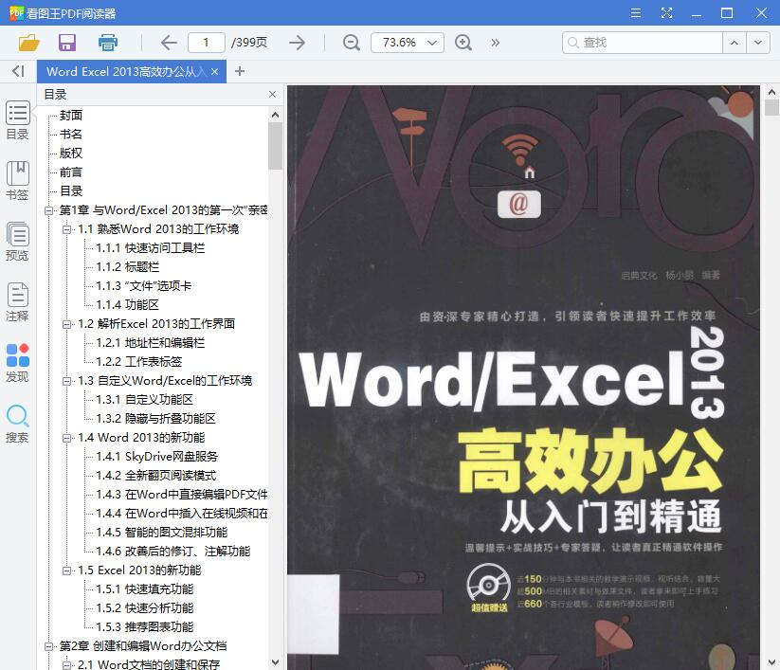Click the document scrollbar up arrow
The image size is (780, 670).
(771, 92)
